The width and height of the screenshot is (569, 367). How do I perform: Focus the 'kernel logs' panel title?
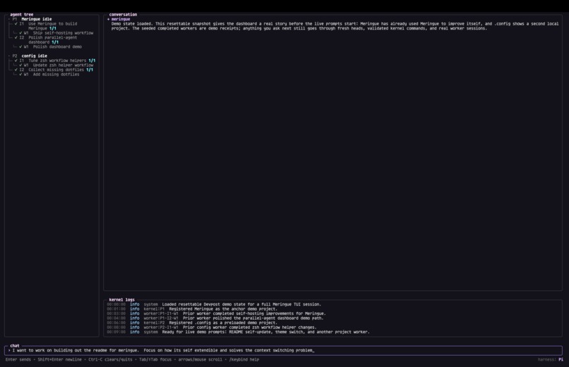pyautogui.click(x=122, y=299)
